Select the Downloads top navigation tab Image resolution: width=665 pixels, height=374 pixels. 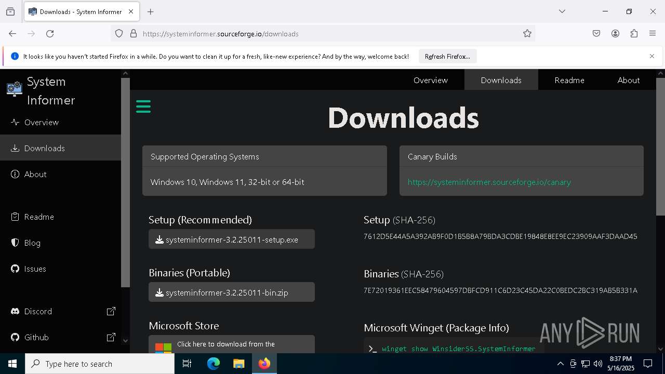501,80
